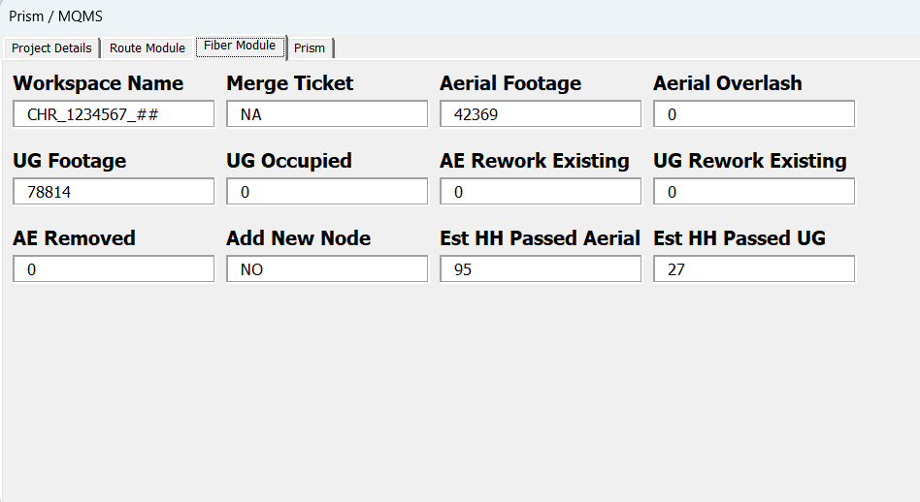Viewport: 920px width, 502px height.
Task: Click the Add New Node label
Action: click(x=298, y=238)
